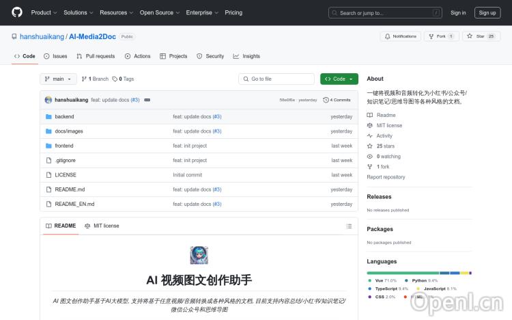Screen dimensions: 512x320
Task: Open the 'Initial commit' message link
Action: click(188, 175)
